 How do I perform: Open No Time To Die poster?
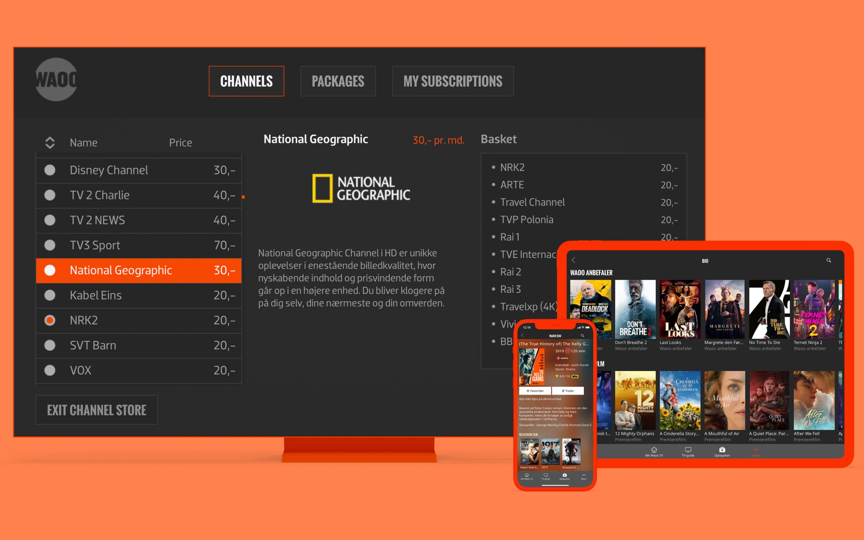click(769, 309)
